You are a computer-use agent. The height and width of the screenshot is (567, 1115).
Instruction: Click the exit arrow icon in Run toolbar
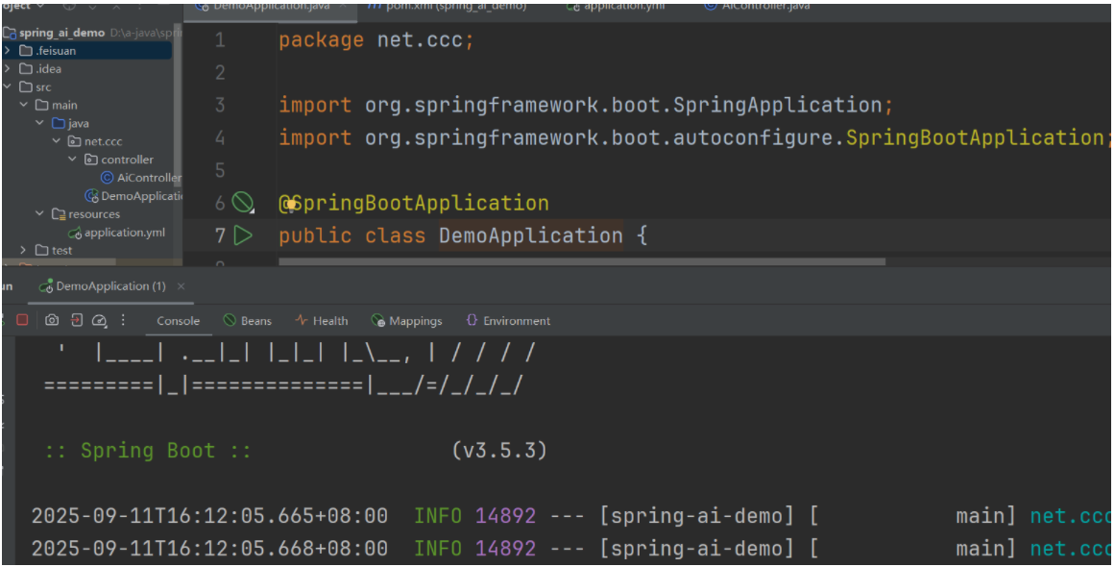(x=76, y=320)
